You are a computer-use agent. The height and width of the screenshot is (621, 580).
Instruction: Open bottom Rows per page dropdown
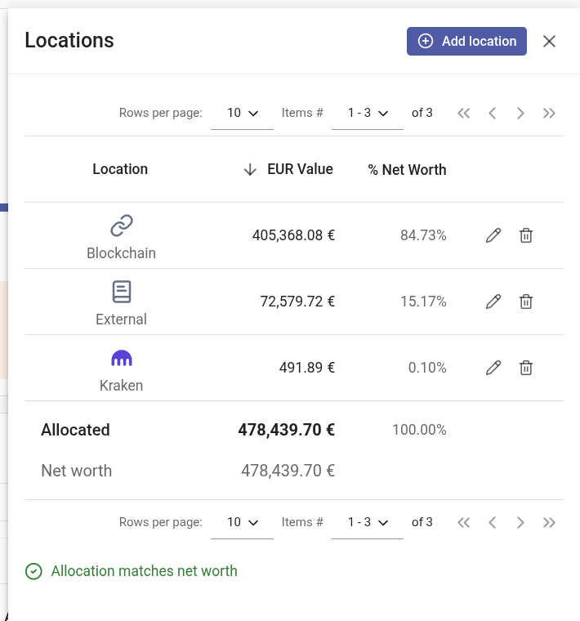click(242, 522)
